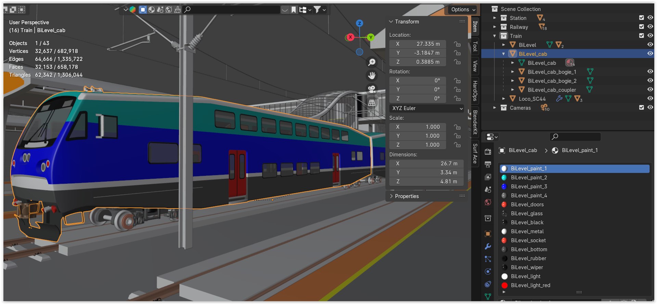Screen dimensions: 657x304
Task: Open the BlenderKit sidebar tab
Action: [x=475, y=122]
